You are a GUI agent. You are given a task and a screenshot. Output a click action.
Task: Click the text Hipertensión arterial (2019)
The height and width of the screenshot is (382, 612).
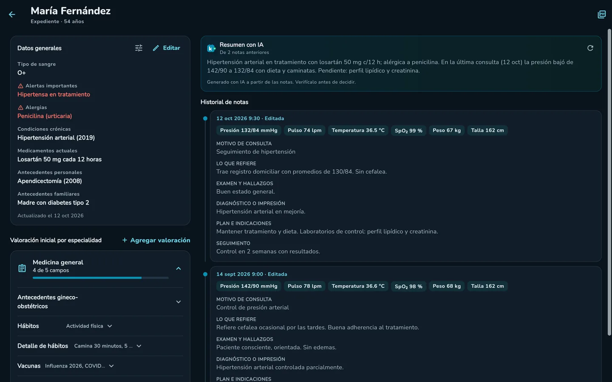(56, 138)
